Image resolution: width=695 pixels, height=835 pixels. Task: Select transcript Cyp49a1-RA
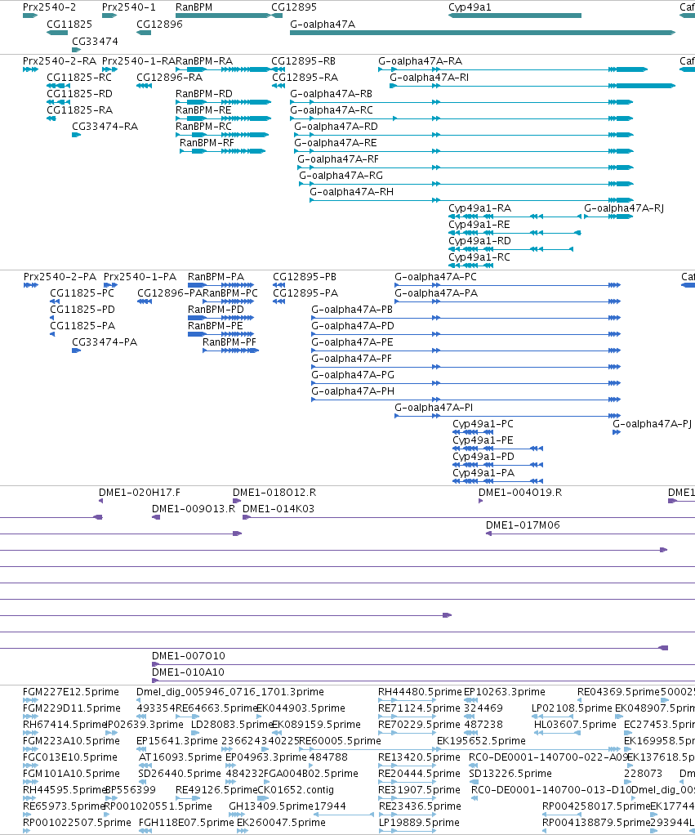[x=479, y=208]
